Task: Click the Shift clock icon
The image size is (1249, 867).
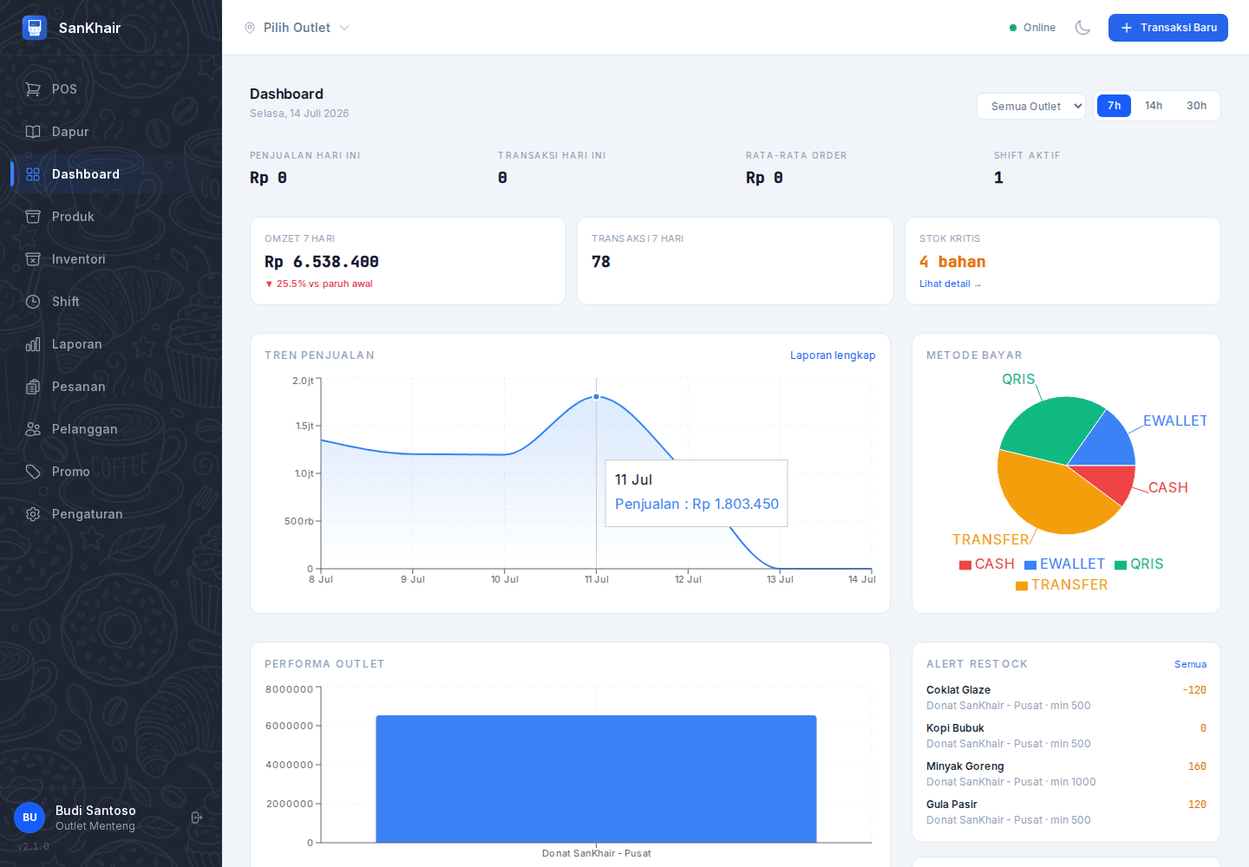Action: click(33, 302)
